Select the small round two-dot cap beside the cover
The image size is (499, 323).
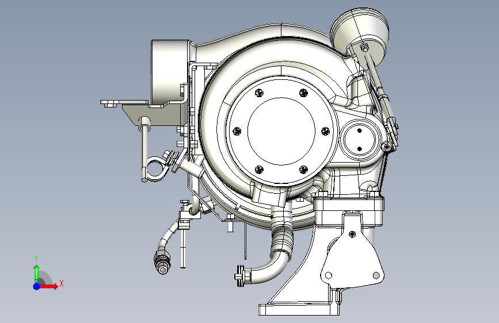pyautogui.click(x=360, y=140)
